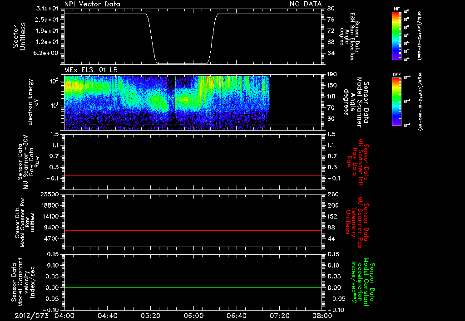Click the "98" telemetry tick value
This screenshot has height=321, width=465.
pos(331,228)
